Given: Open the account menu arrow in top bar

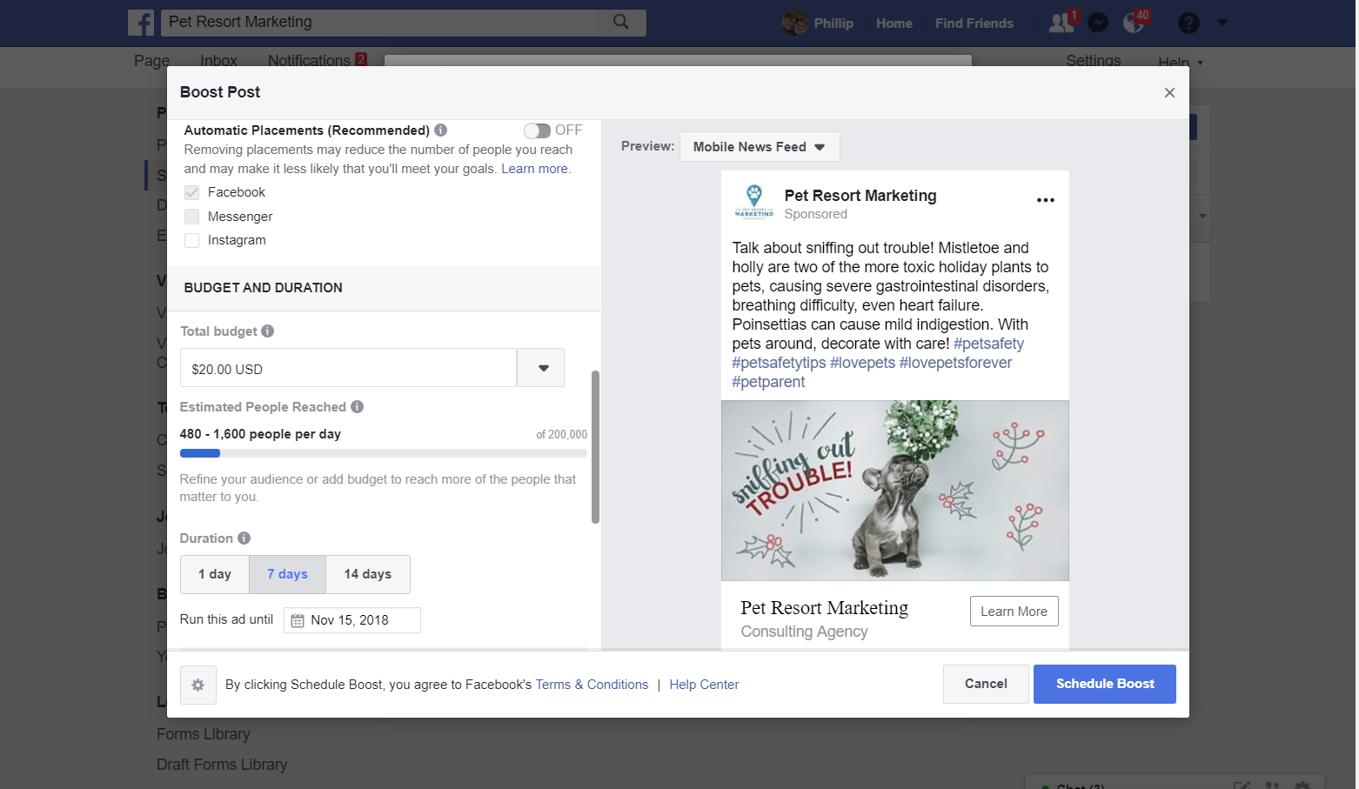Looking at the screenshot, I should (x=1222, y=23).
